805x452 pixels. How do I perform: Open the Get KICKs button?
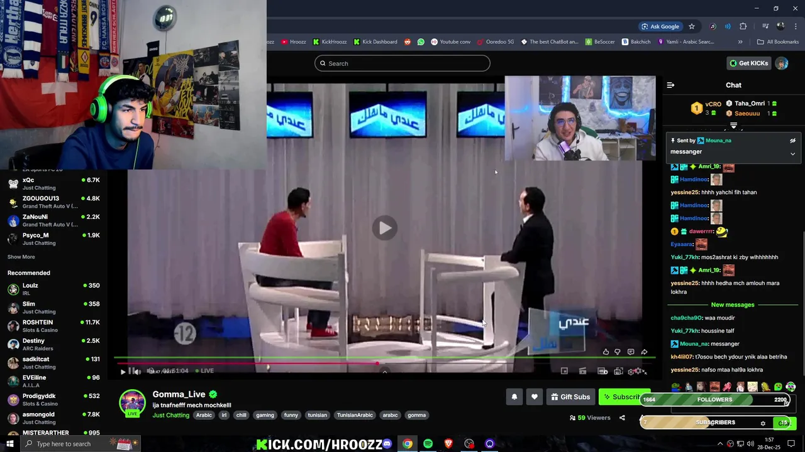[748, 63]
